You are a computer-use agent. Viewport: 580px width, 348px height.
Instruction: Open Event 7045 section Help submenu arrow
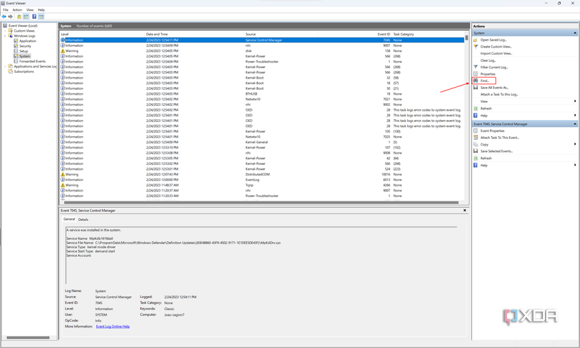[575, 165]
